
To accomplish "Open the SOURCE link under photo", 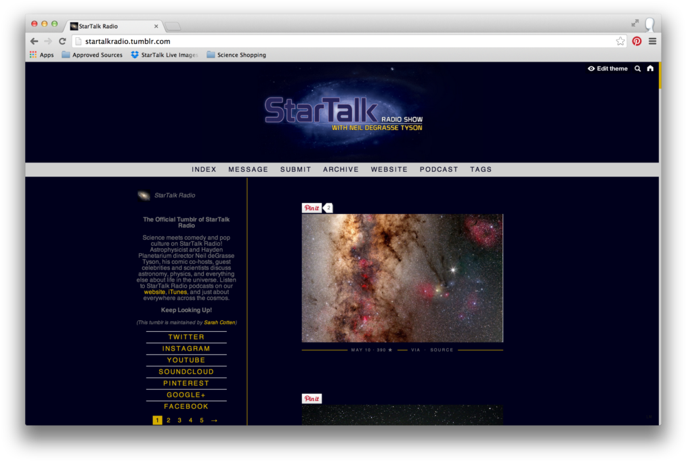I will click(442, 350).
